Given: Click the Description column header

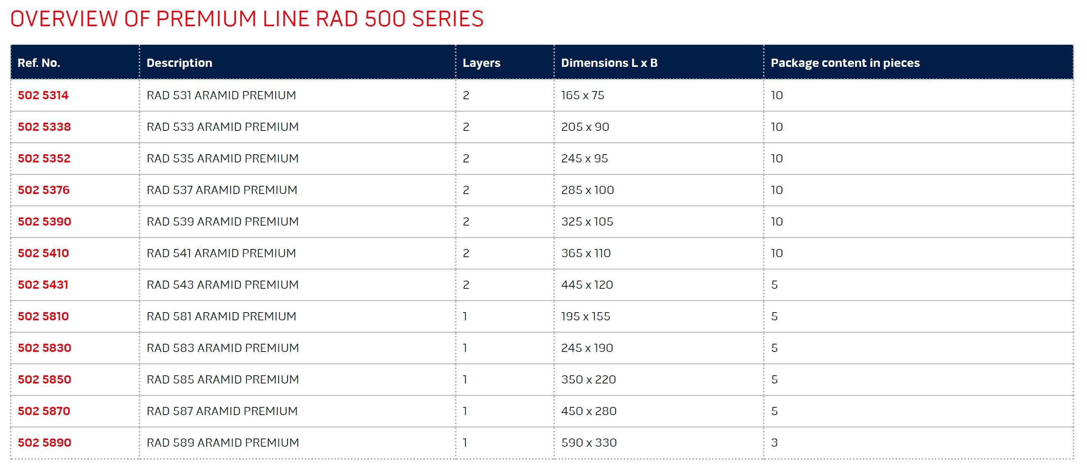Looking at the screenshot, I should point(179,63).
